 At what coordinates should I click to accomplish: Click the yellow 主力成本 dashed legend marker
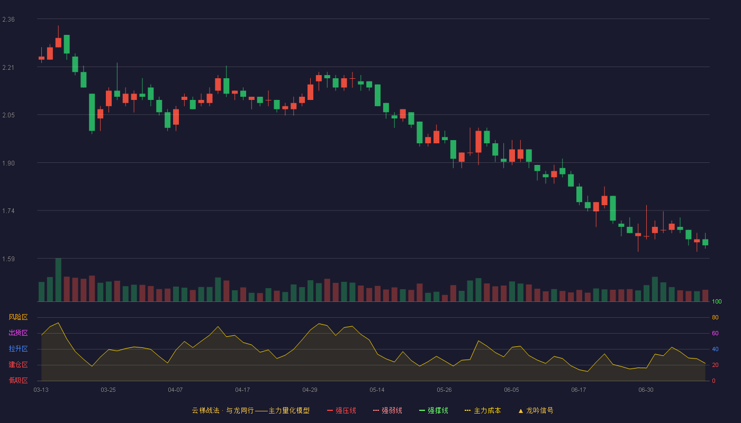tap(468, 410)
